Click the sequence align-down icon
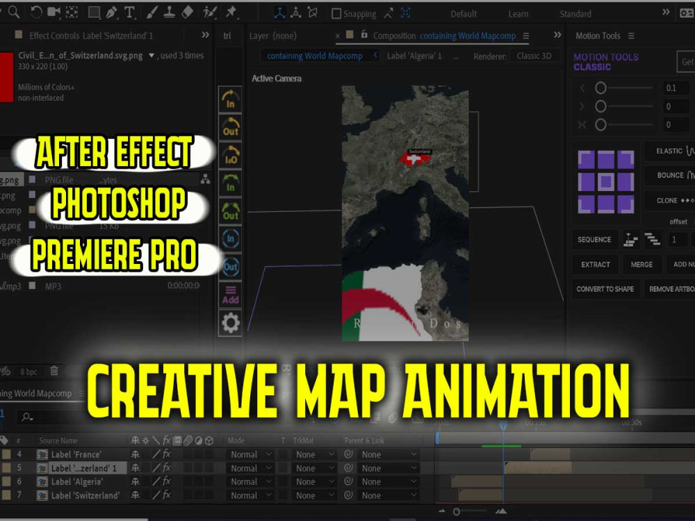This screenshot has width=695, height=521. 630,240
